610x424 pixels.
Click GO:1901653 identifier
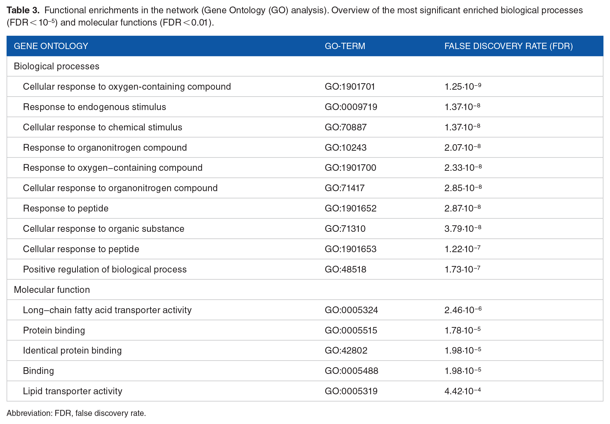point(350,249)
